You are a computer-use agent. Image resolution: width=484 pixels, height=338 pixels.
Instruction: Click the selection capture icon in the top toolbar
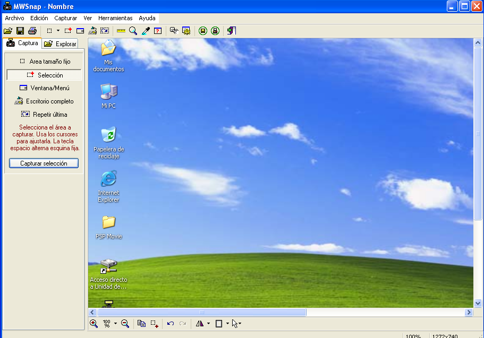(x=68, y=31)
